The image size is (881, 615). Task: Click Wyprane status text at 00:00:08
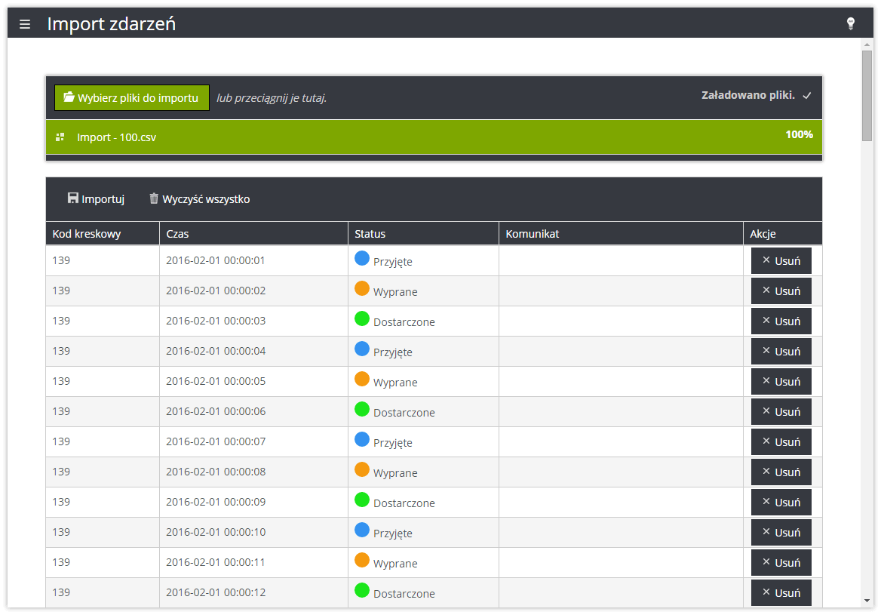[395, 473]
